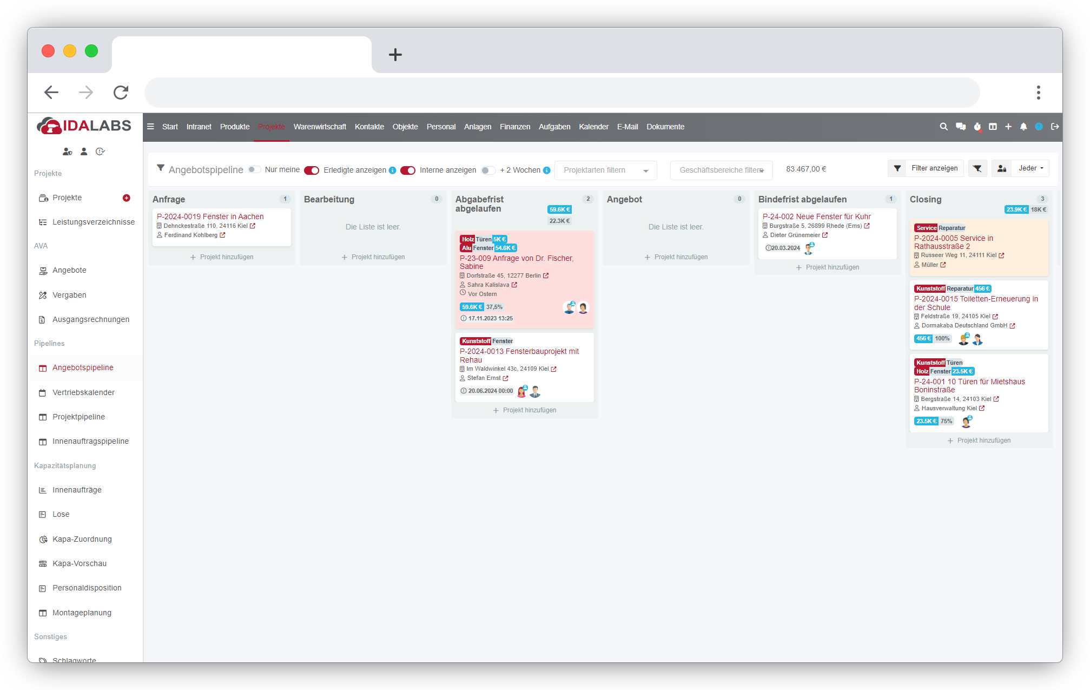Open the Geschäftsbereiche filtern dropdown
Screen dimensions: 1090x690
point(721,170)
